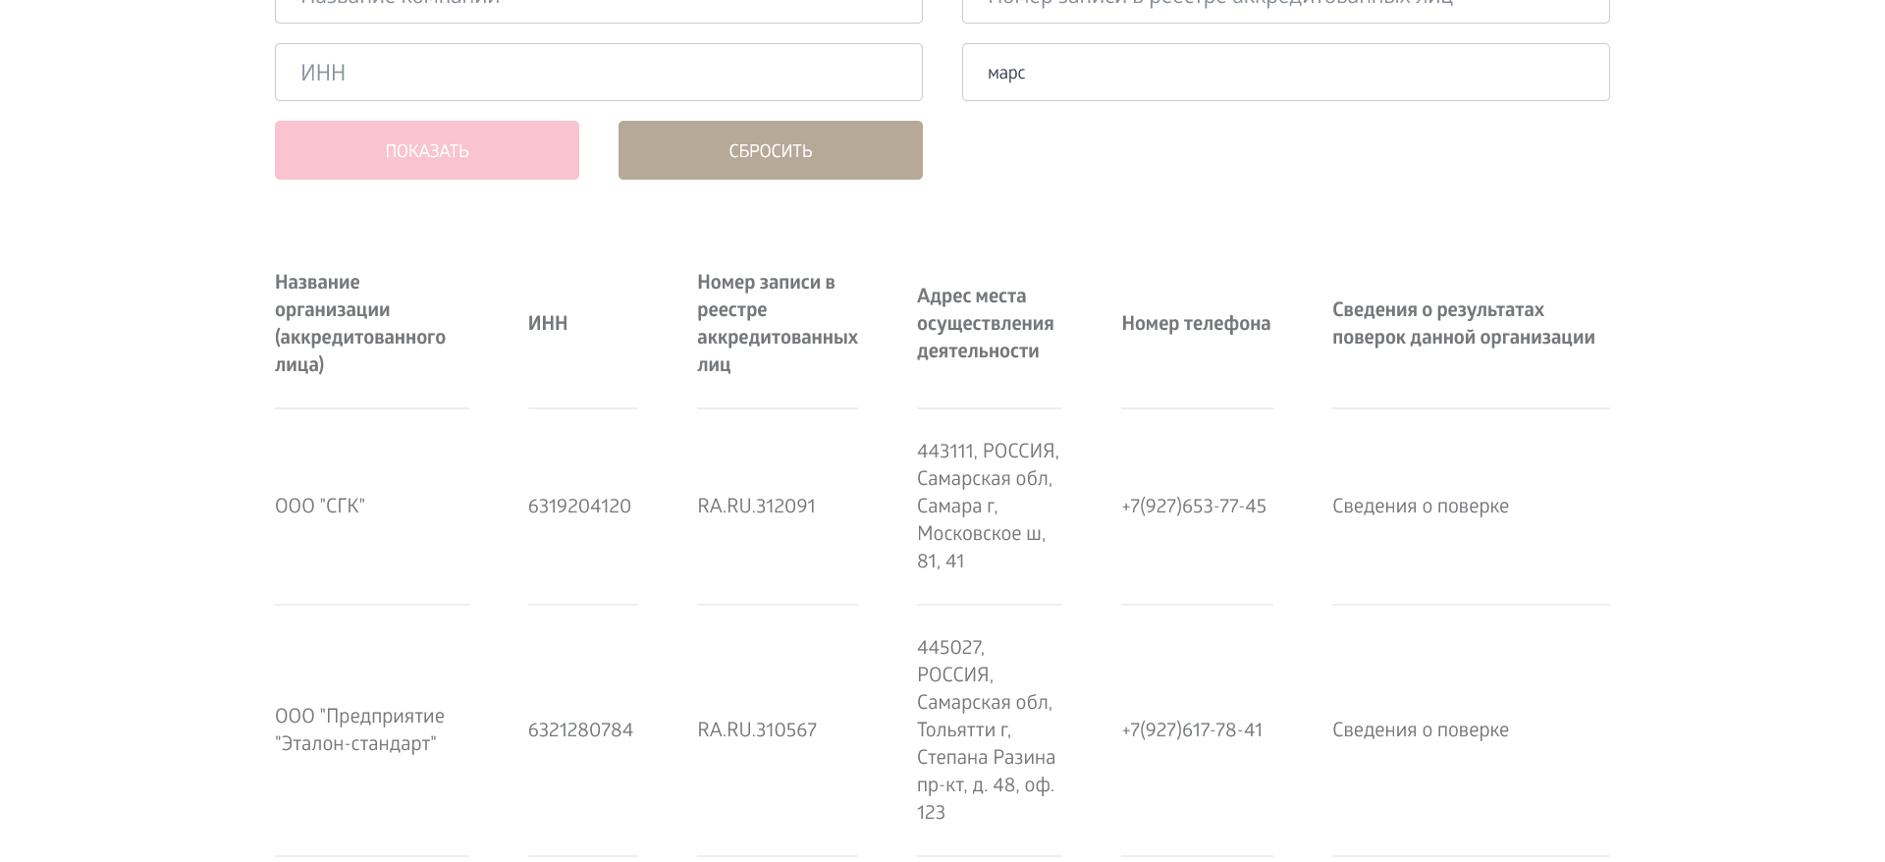Click the partially visible registry number field
The width and height of the screenshot is (1885, 862).
click(1285, 10)
